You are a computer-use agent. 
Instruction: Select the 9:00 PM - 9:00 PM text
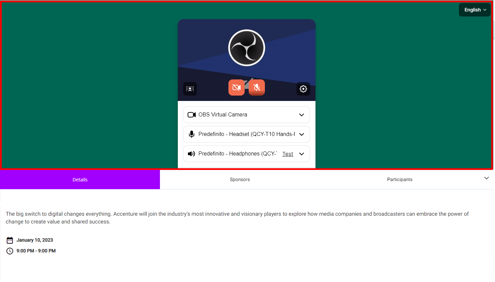pyautogui.click(x=36, y=251)
